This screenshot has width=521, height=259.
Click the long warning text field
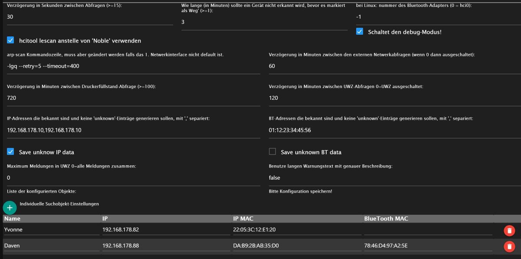click(x=395, y=178)
